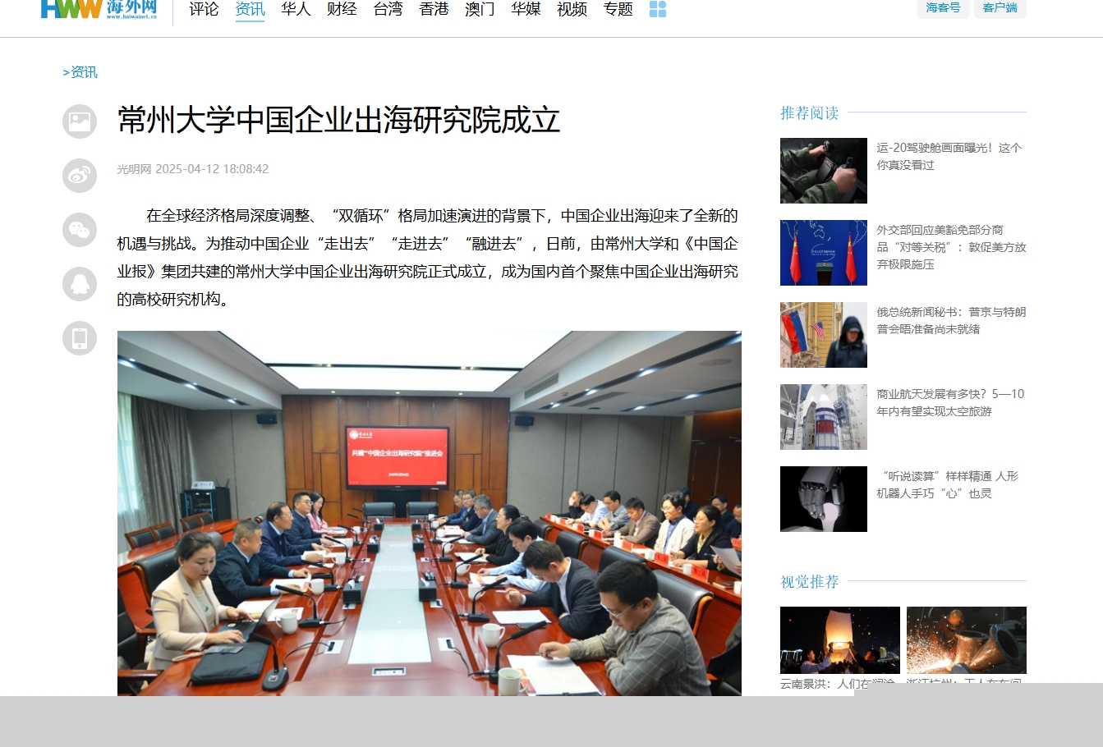The width and height of the screenshot is (1103, 747).
Task: Open the 视频 channel
Action: (x=572, y=9)
